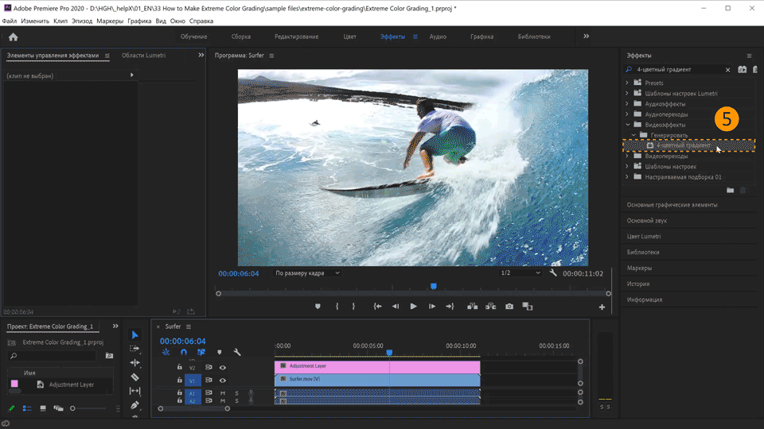Click the program monitor playhead marker
This screenshot has width=764, height=429.
[x=434, y=286]
